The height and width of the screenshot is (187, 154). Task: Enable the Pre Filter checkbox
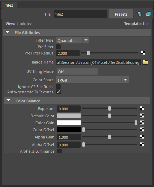58,46
